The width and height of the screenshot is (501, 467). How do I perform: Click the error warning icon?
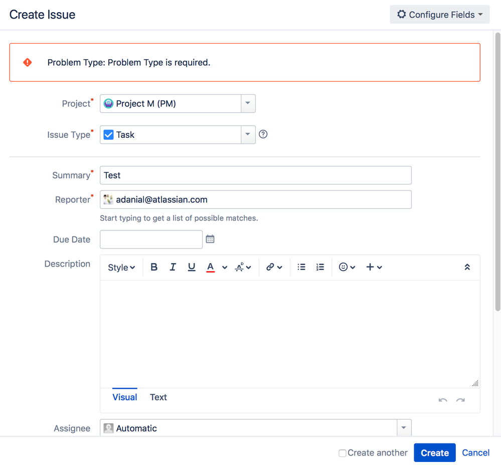coord(28,62)
